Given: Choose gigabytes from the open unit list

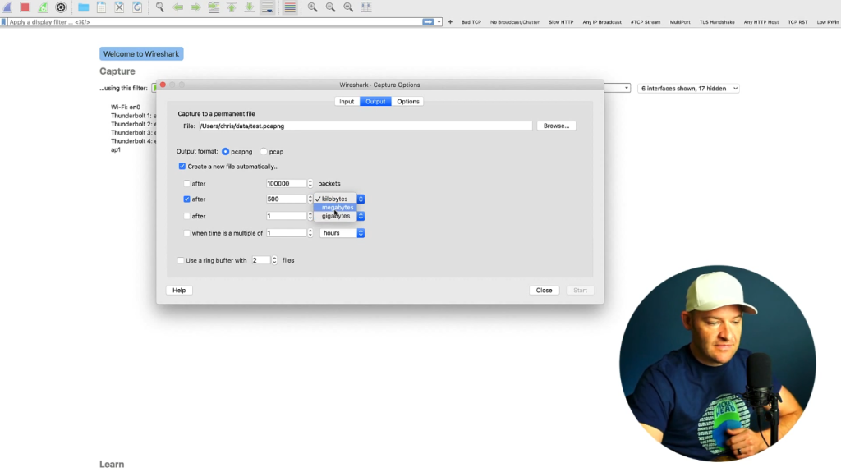Looking at the screenshot, I should point(336,216).
